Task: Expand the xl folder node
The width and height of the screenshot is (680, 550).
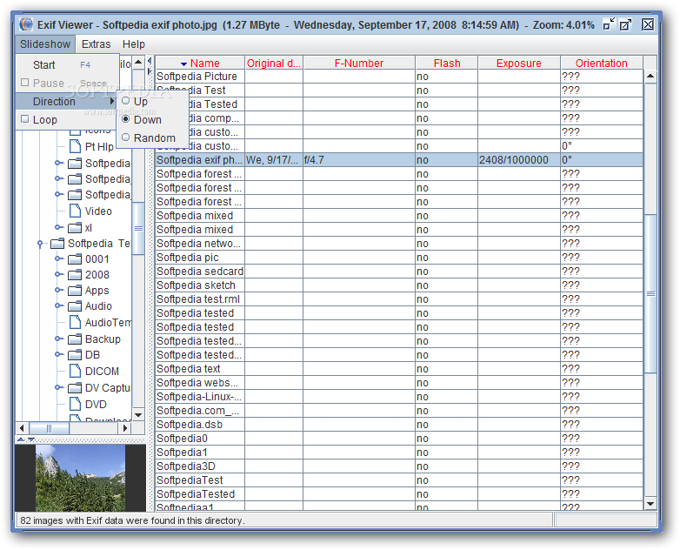Action: (x=58, y=227)
